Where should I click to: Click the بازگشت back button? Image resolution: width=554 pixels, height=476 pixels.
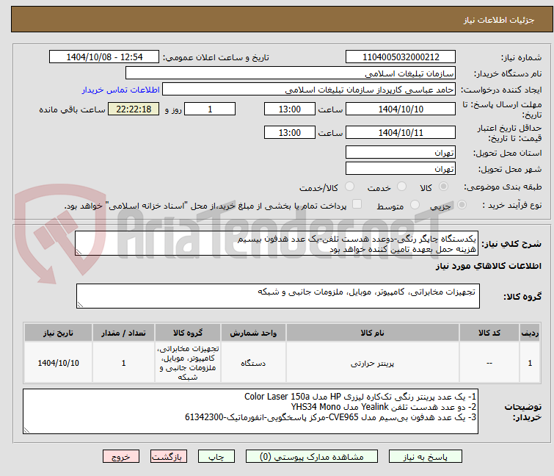point(169,457)
